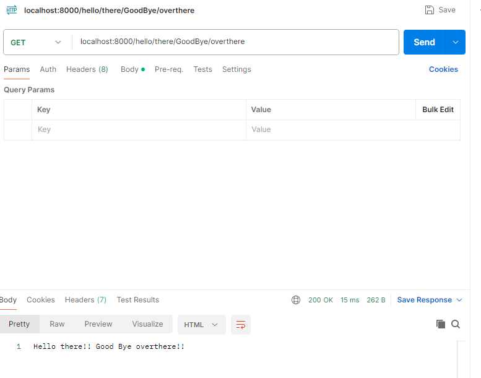Click the Key column header
Viewport: 481px width, 378px height.
(43, 110)
